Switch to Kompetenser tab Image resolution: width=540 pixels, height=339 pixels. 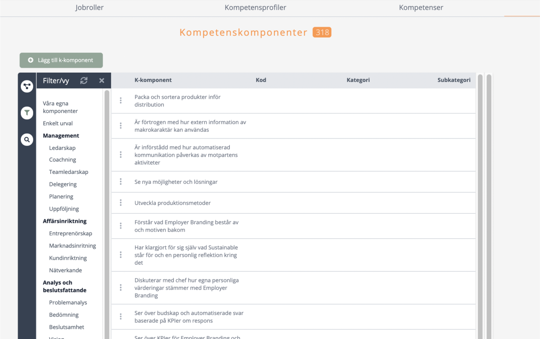point(421,8)
